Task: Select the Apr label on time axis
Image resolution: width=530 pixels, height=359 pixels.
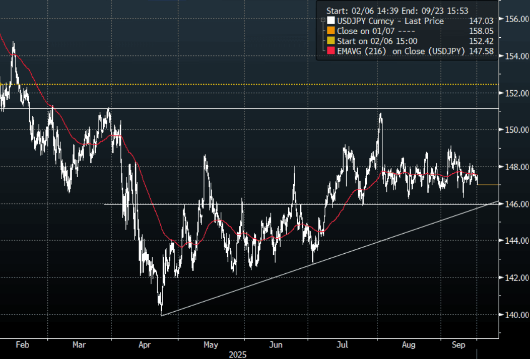Action: pyautogui.click(x=144, y=345)
